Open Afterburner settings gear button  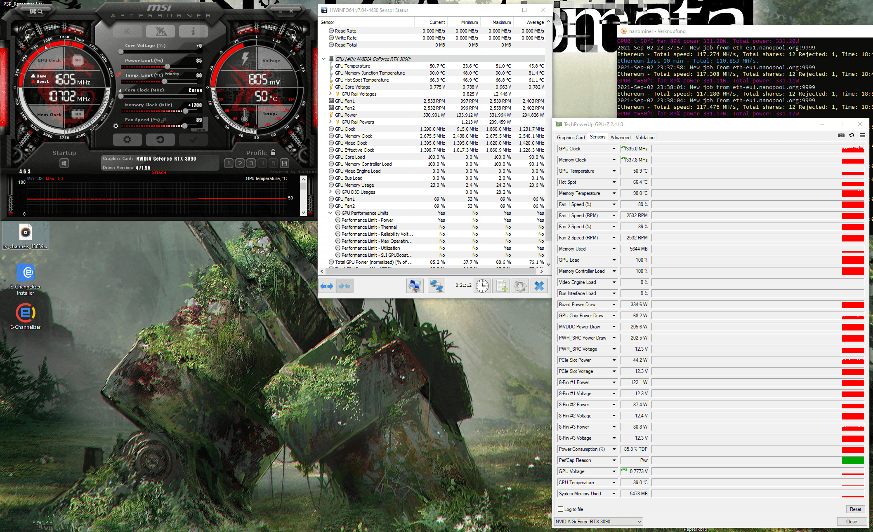pos(127,140)
